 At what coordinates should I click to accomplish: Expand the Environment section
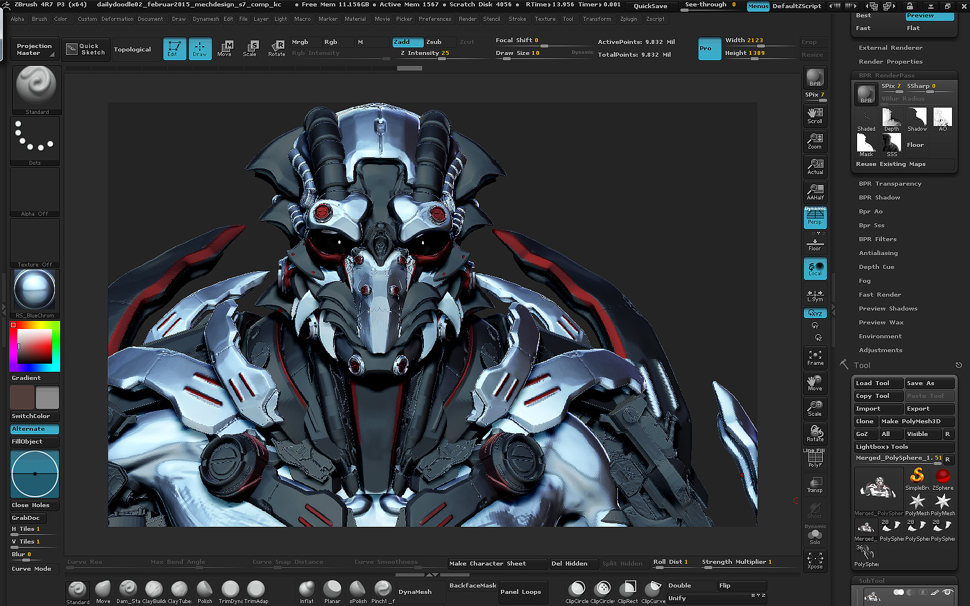[x=880, y=337]
